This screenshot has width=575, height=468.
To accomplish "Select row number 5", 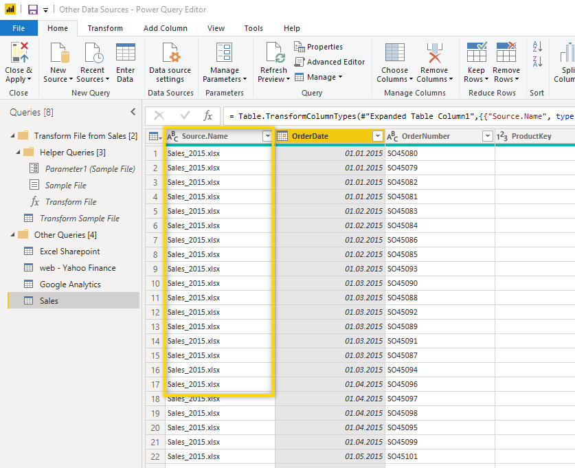I will click(x=155, y=211).
